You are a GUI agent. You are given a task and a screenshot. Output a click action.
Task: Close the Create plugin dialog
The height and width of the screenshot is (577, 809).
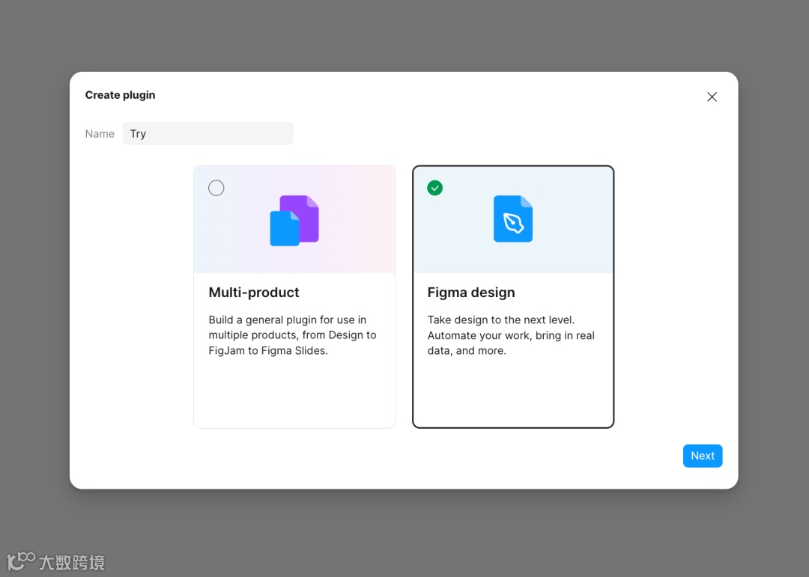click(712, 97)
